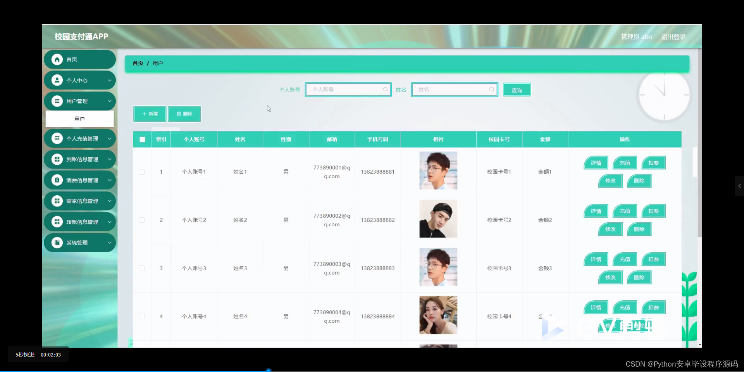Open the 用户 submenu item
Viewport: 744px width, 372px height.
[79, 119]
